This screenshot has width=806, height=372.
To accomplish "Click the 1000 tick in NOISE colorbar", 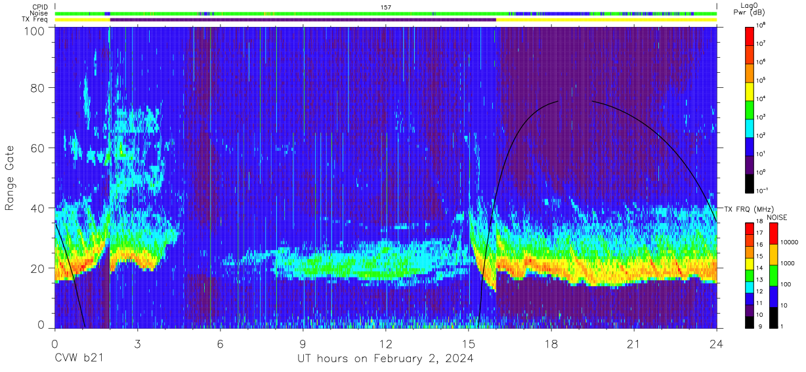I will click(x=787, y=264).
